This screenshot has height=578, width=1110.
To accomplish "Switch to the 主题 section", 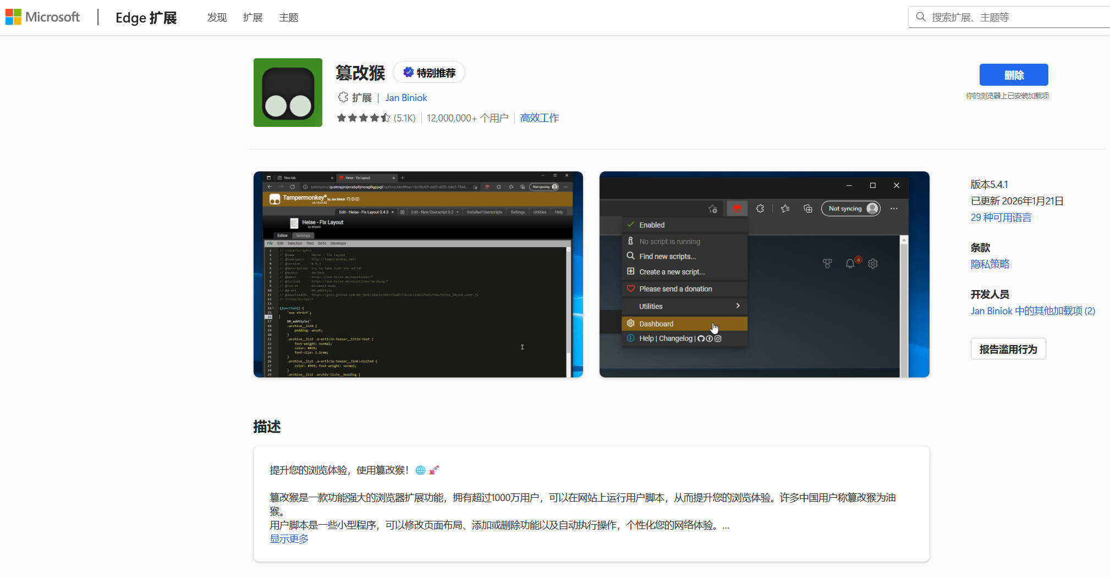I will (288, 18).
